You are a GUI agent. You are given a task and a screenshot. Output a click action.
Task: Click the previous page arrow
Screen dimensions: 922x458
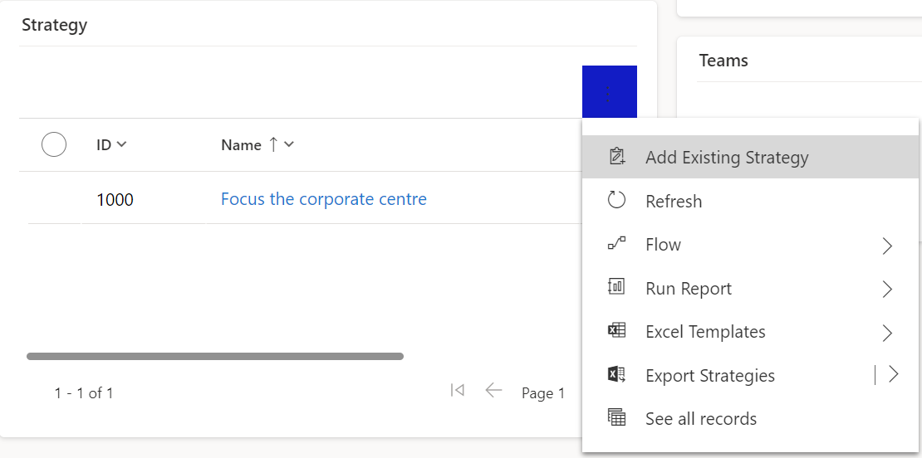[x=494, y=391]
